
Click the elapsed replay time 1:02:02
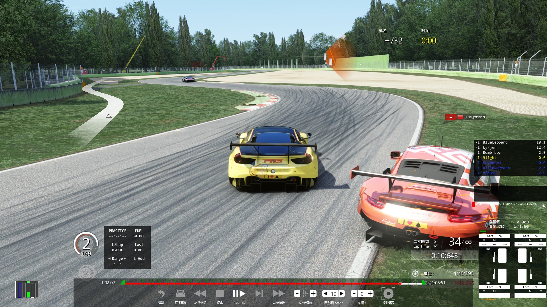click(x=108, y=283)
